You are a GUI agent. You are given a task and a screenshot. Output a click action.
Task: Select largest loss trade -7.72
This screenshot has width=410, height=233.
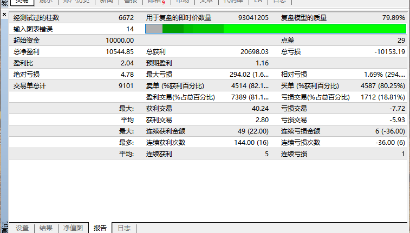tap(398, 109)
